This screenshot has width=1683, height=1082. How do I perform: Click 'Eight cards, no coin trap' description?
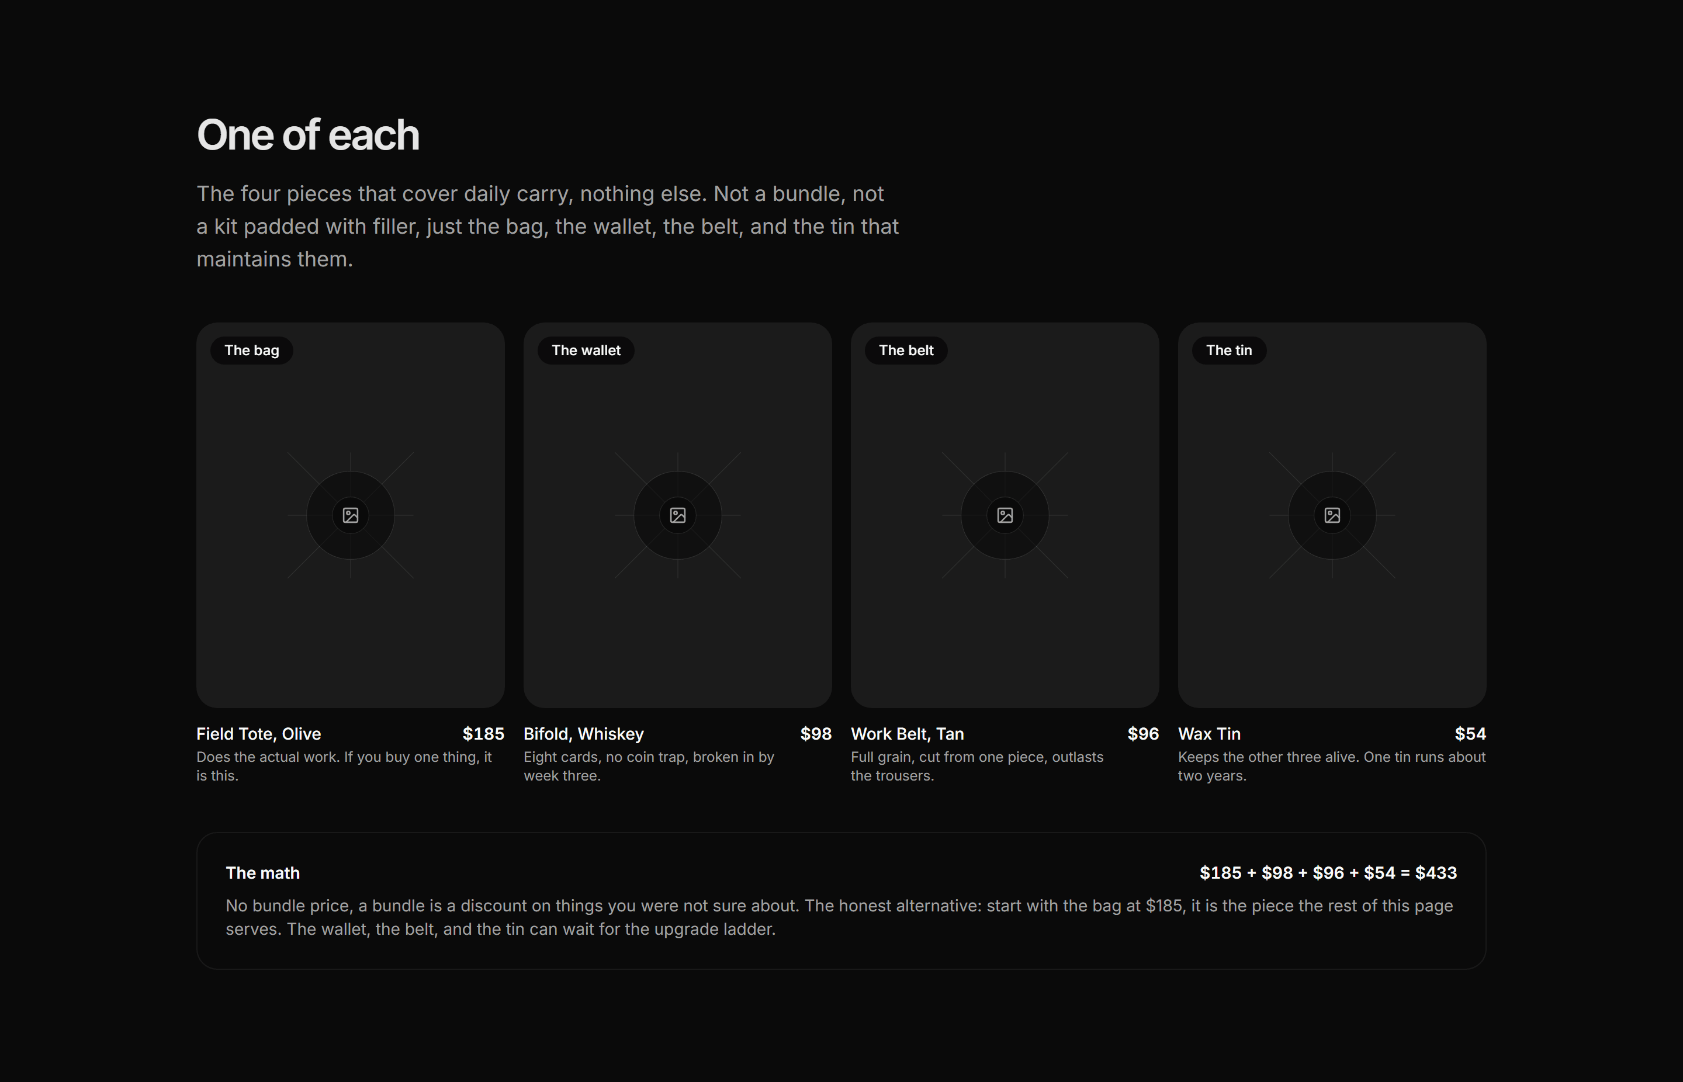649,767
